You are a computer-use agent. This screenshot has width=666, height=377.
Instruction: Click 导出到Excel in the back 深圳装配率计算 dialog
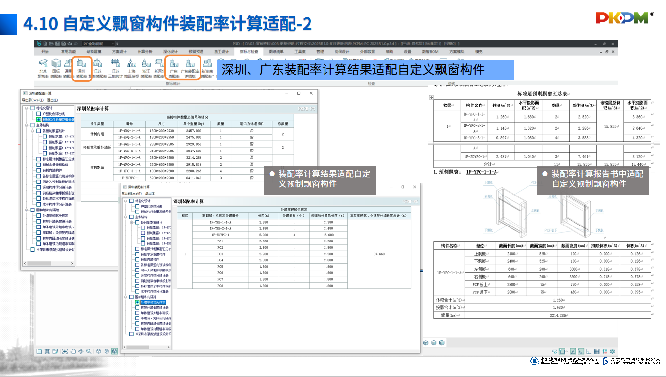point(32,100)
